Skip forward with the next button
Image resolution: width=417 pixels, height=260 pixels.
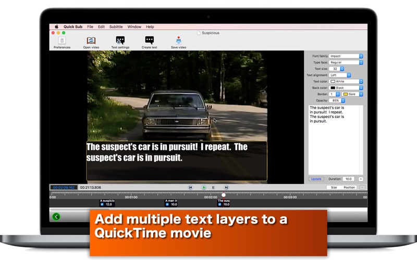click(226, 187)
